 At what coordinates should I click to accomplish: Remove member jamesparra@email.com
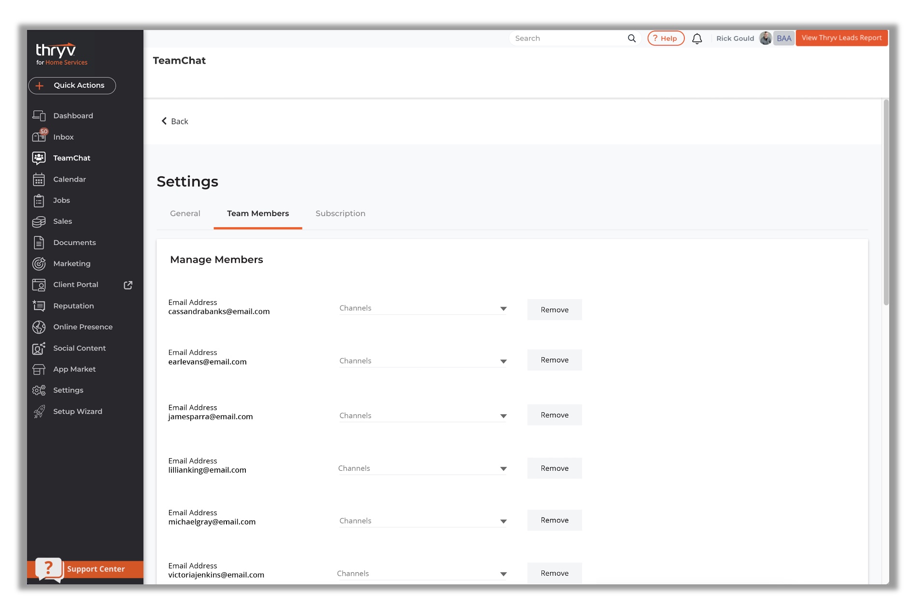point(554,415)
